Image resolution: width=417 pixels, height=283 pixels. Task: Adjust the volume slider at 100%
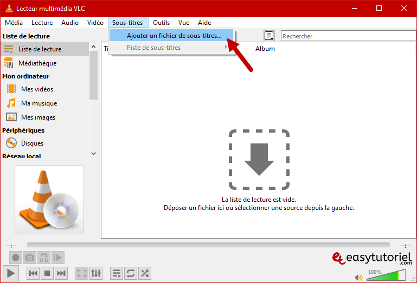(386, 275)
